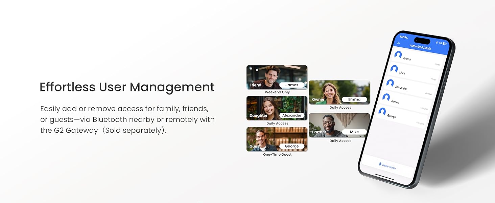Select the James name pill on Friend card

click(292, 85)
